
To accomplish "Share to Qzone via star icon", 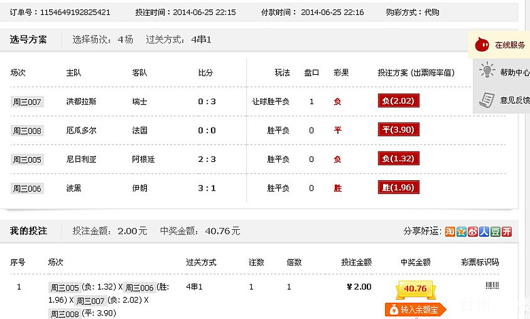I will point(461,232).
